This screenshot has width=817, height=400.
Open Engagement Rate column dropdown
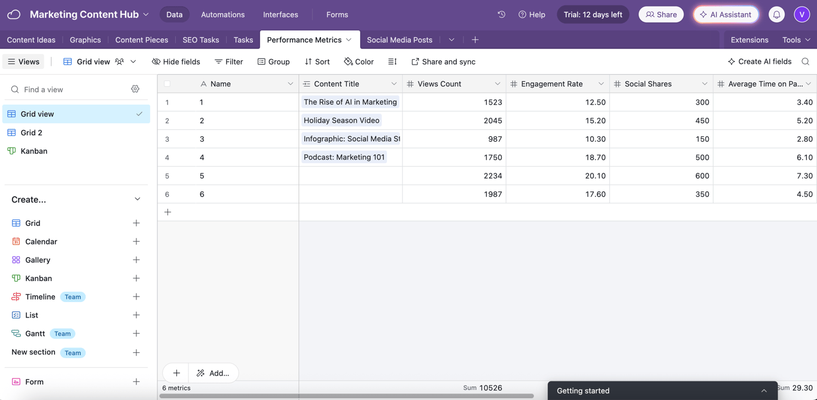[x=601, y=84]
